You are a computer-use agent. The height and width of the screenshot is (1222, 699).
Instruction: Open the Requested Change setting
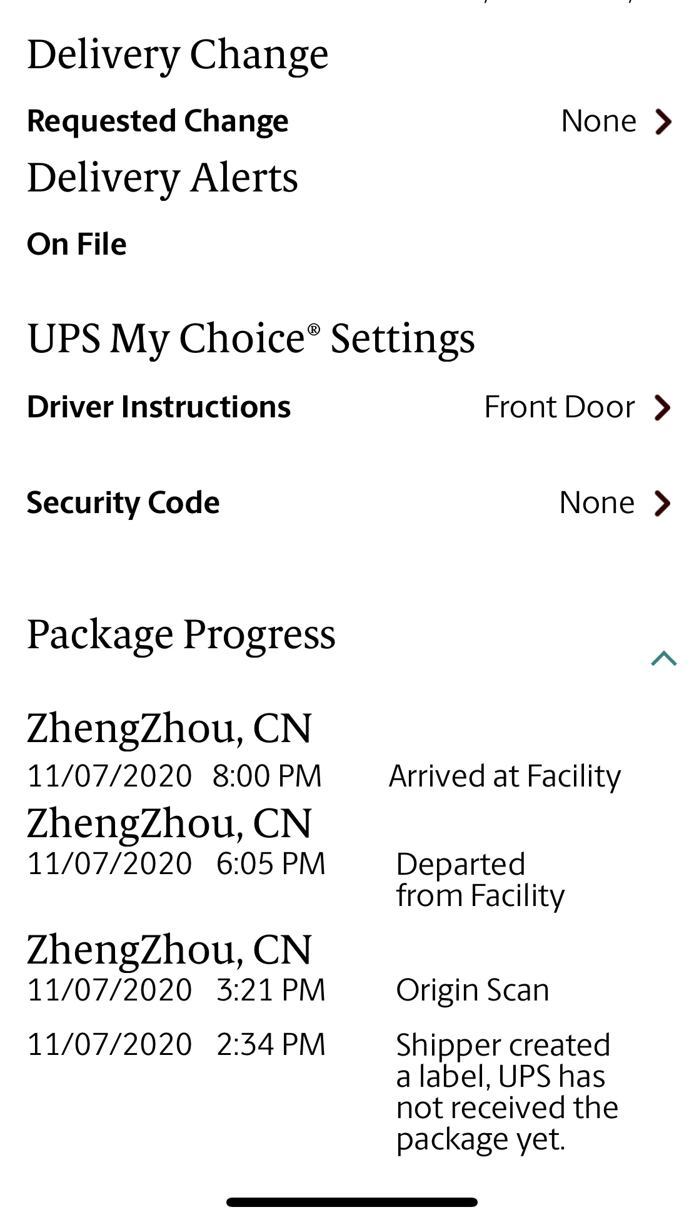(158, 121)
